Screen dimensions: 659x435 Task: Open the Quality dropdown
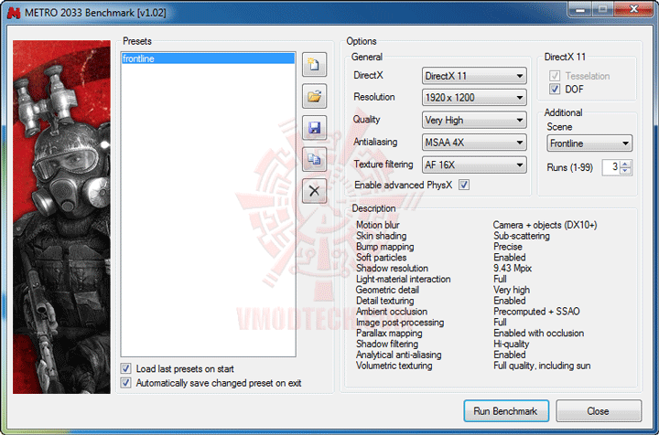474,120
